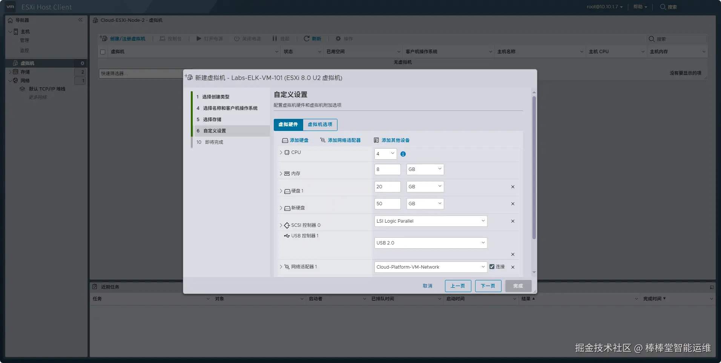Open the memory unit GB dropdown
Image resolution: width=721 pixels, height=363 pixels.
[425, 169]
